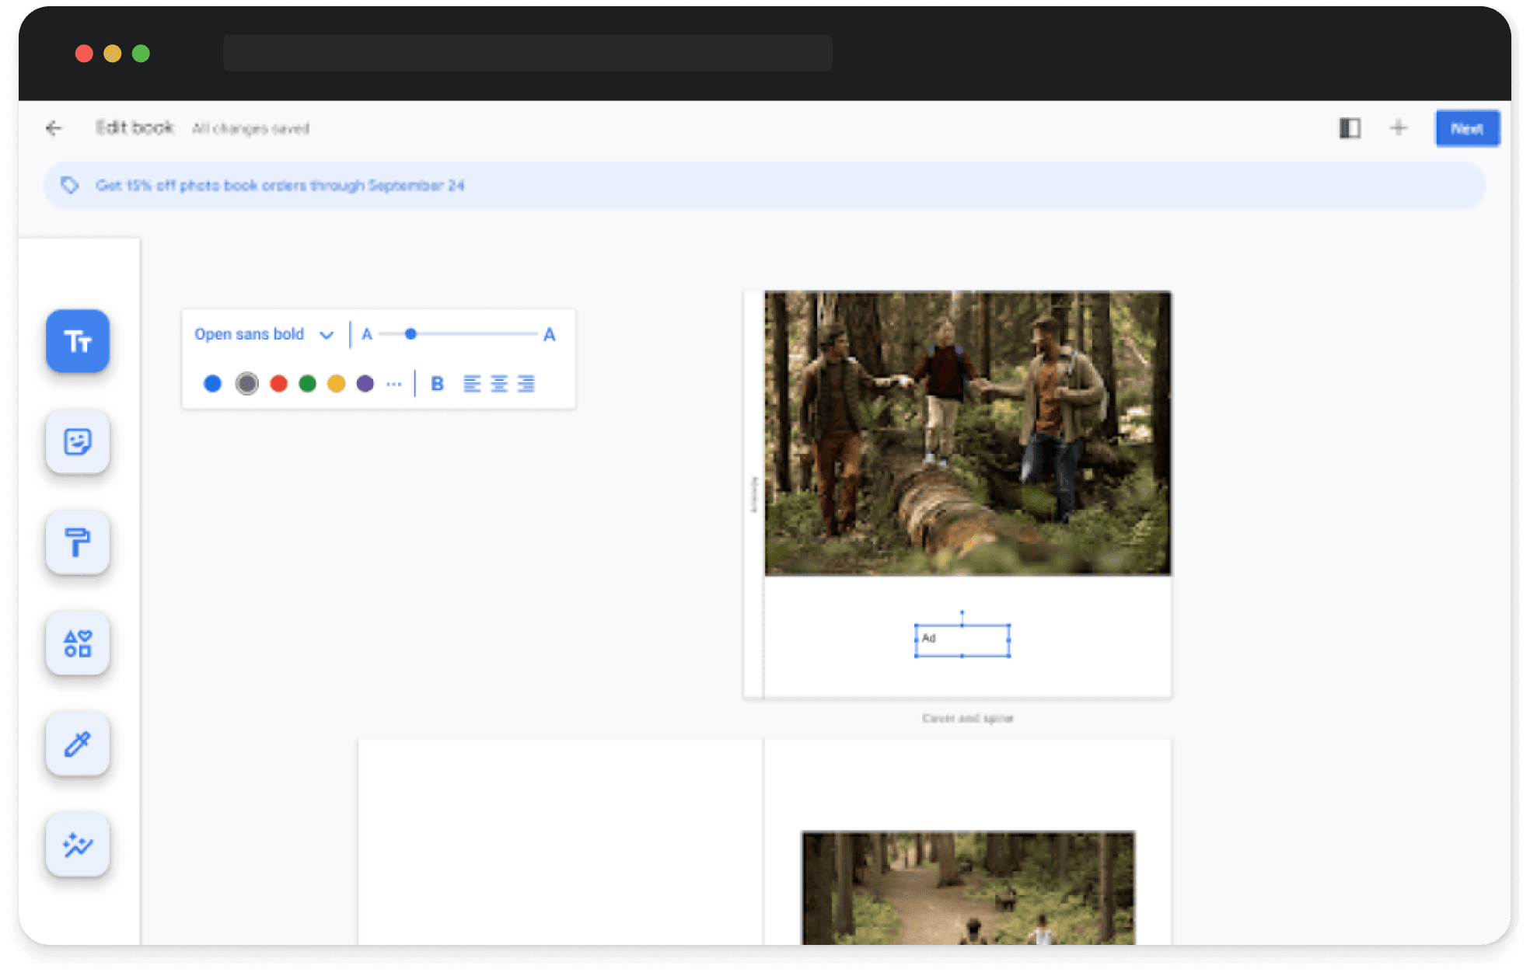Screen dimensions: 1530x976
Task: Align text to the right
Action: click(526, 384)
